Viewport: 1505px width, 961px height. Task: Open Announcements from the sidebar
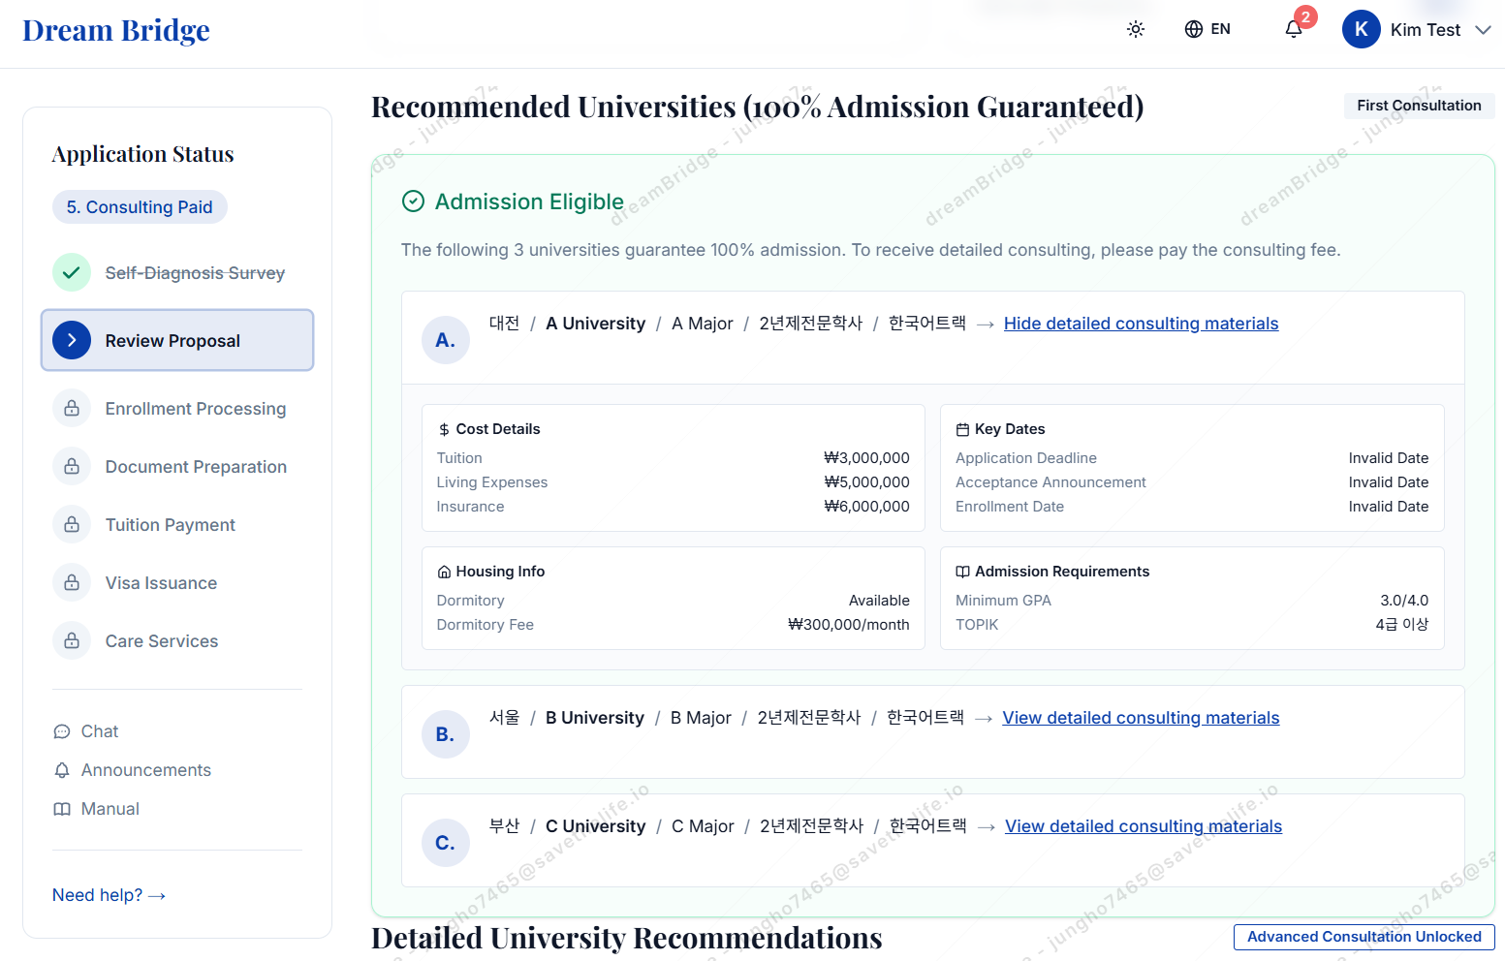coord(133,770)
